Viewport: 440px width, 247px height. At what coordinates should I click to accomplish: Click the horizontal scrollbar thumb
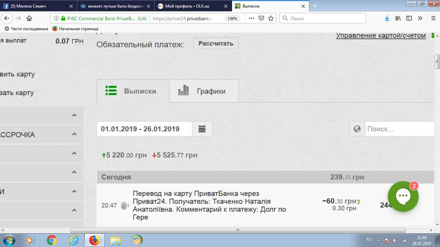click(x=238, y=230)
